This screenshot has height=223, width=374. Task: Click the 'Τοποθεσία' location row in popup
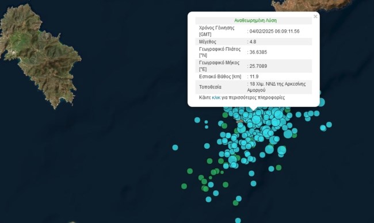click(254, 87)
